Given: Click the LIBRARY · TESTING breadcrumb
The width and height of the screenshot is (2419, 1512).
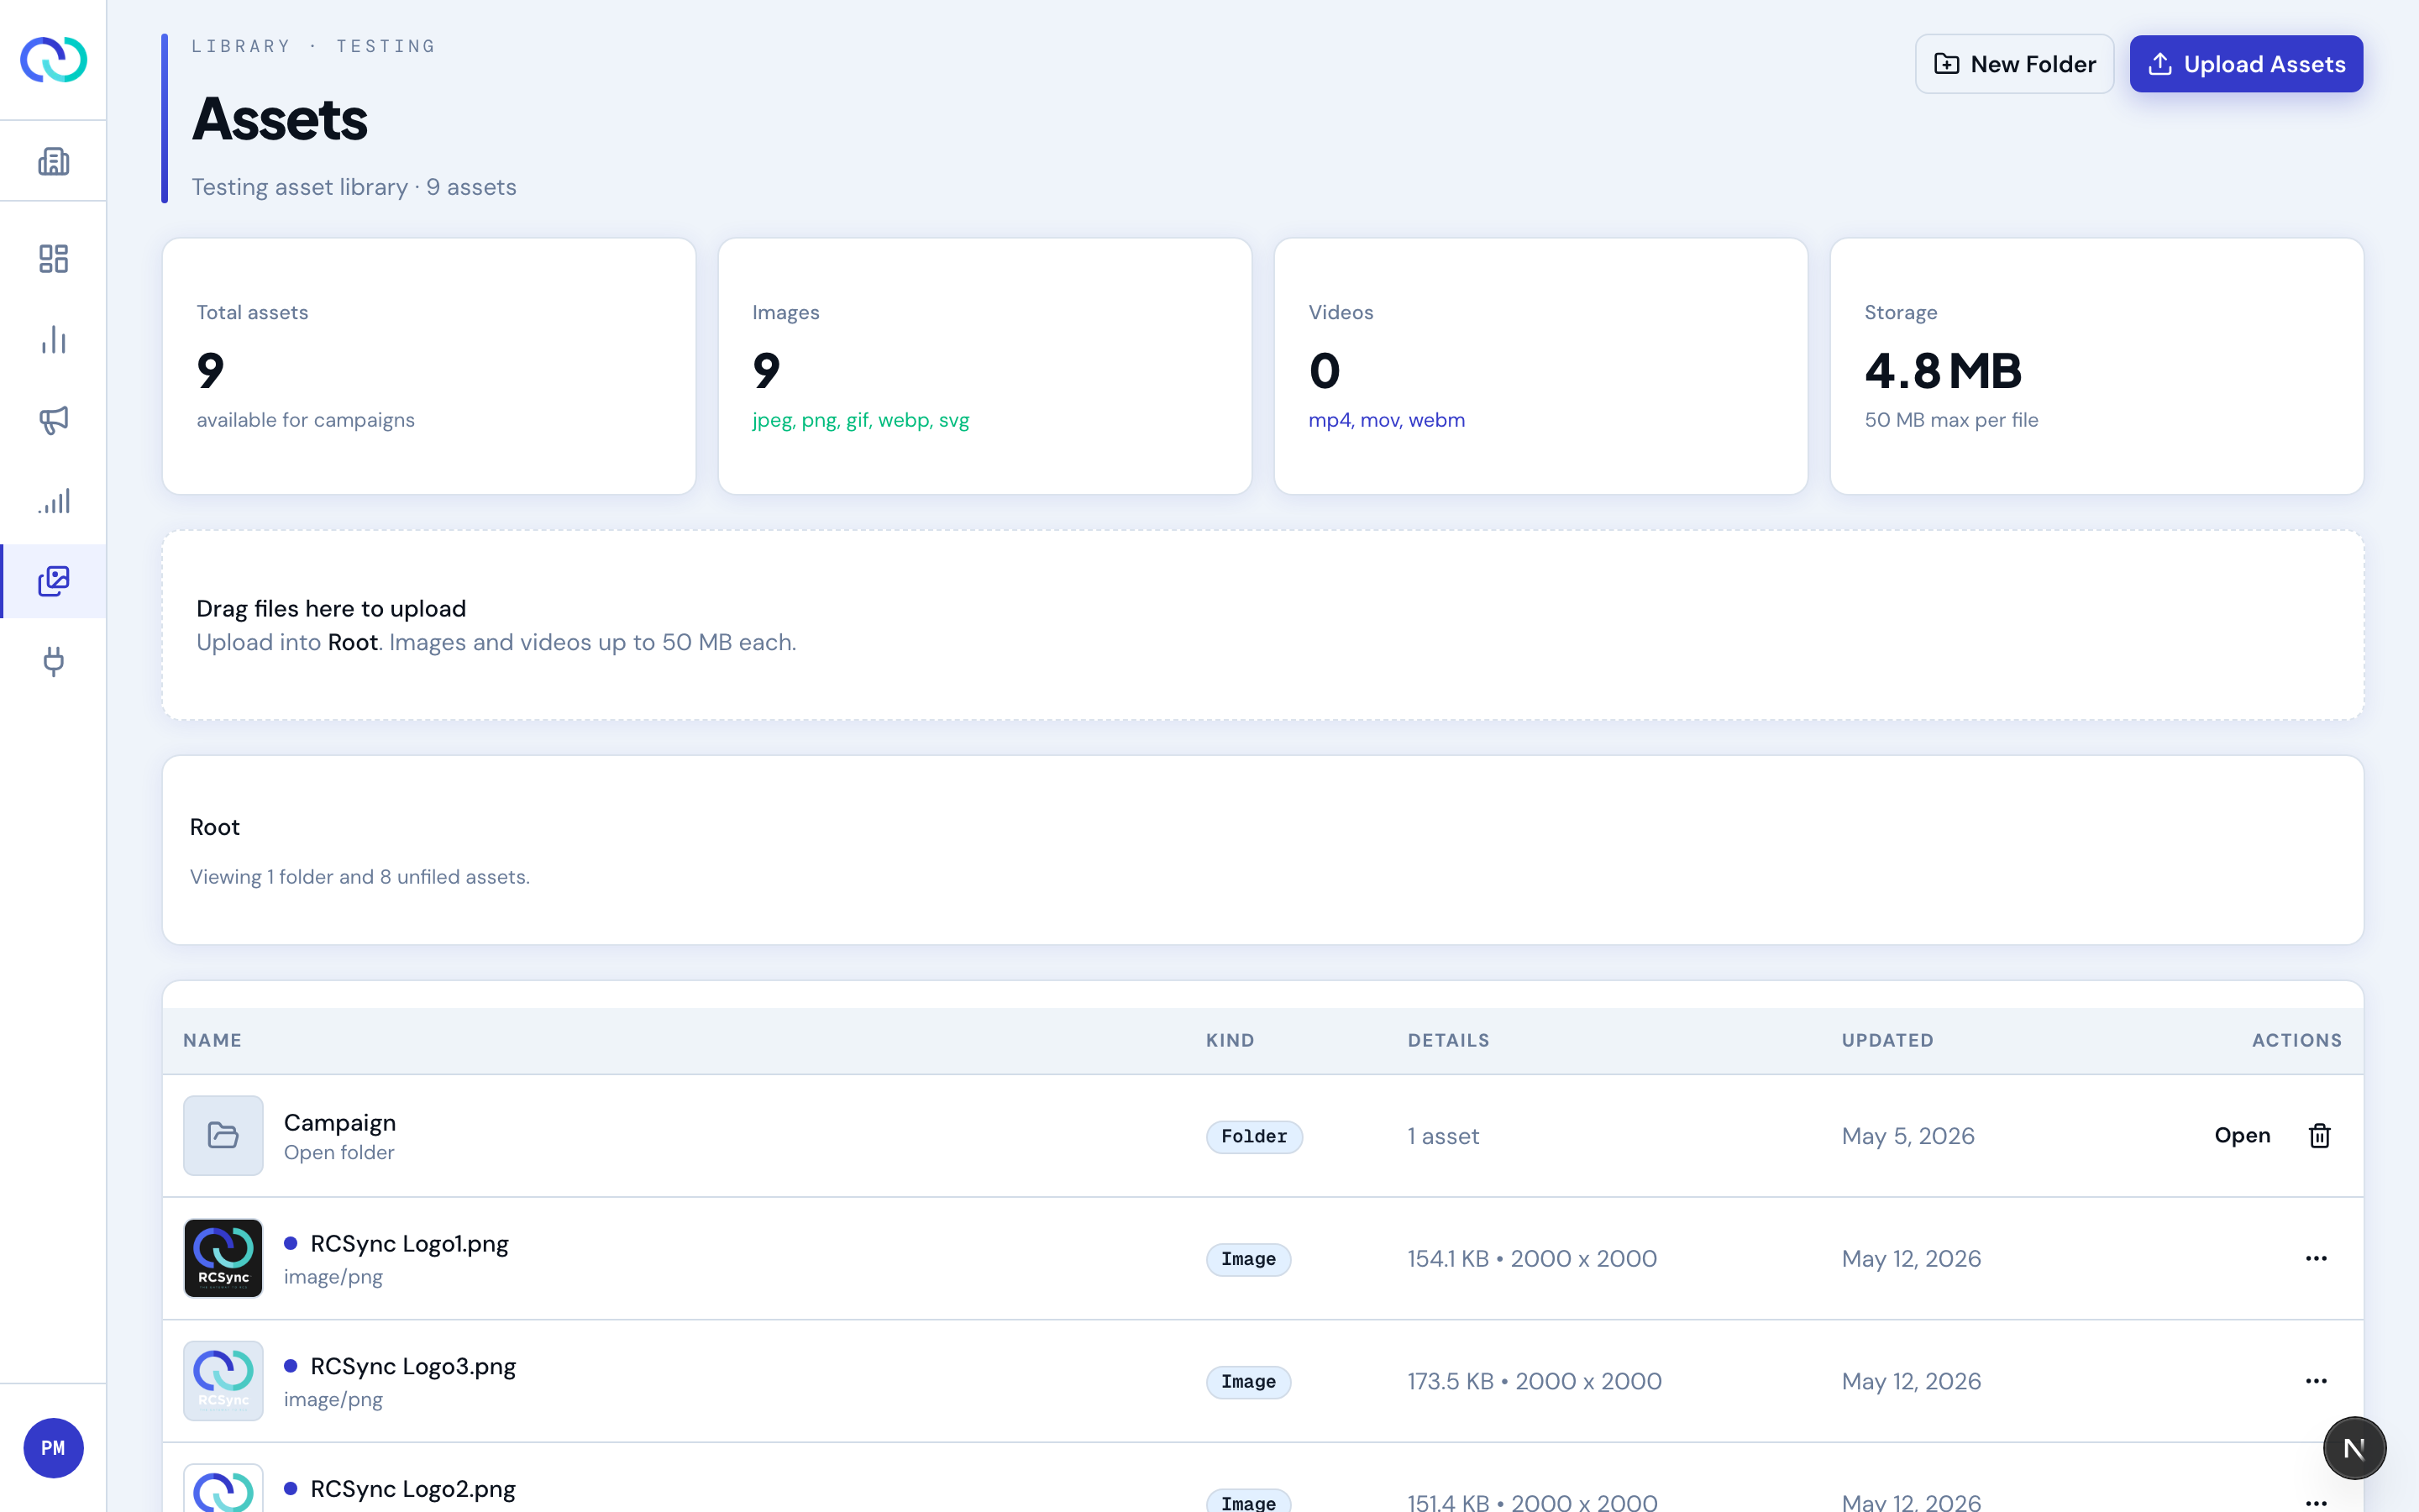Looking at the screenshot, I should point(314,46).
